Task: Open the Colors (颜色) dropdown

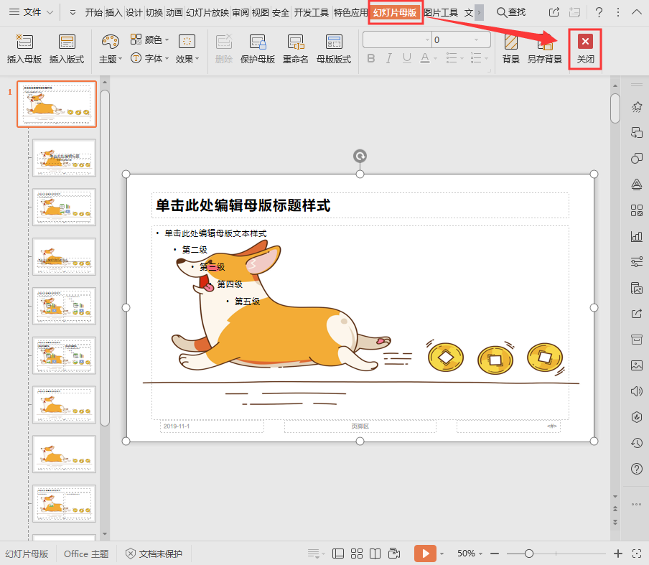Action: 149,39
